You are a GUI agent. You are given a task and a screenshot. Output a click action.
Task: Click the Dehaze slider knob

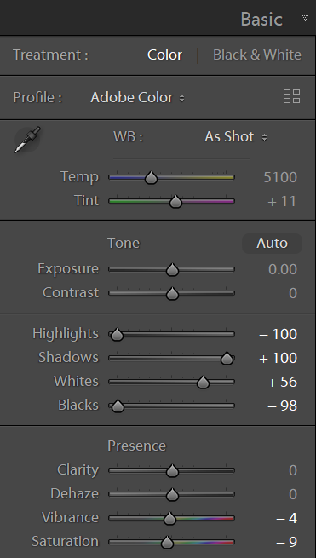coord(172,494)
